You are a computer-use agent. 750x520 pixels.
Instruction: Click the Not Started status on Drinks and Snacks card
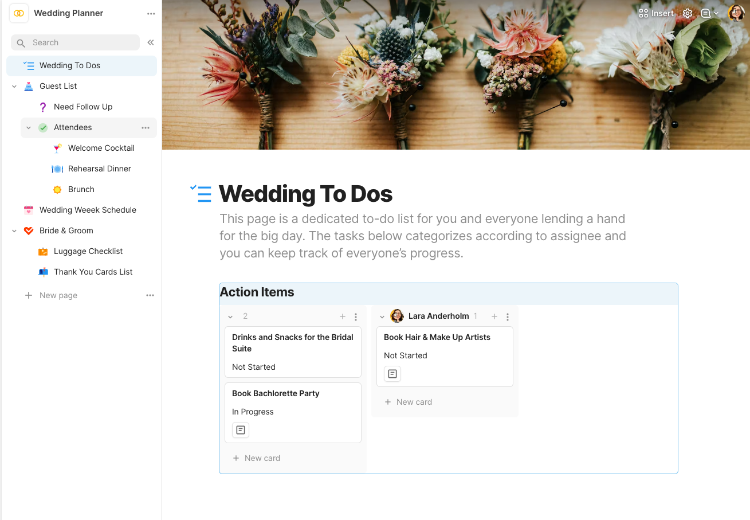click(254, 367)
